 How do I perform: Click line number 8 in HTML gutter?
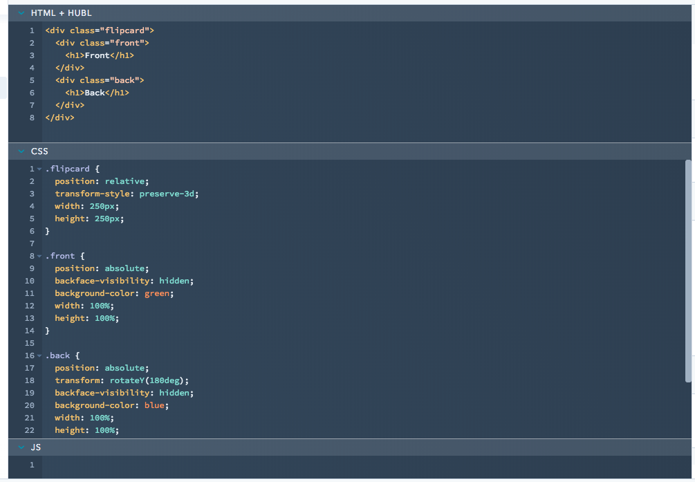tap(32, 118)
